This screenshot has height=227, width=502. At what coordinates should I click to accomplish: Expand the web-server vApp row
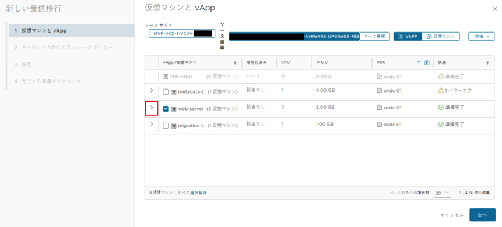(152, 108)
